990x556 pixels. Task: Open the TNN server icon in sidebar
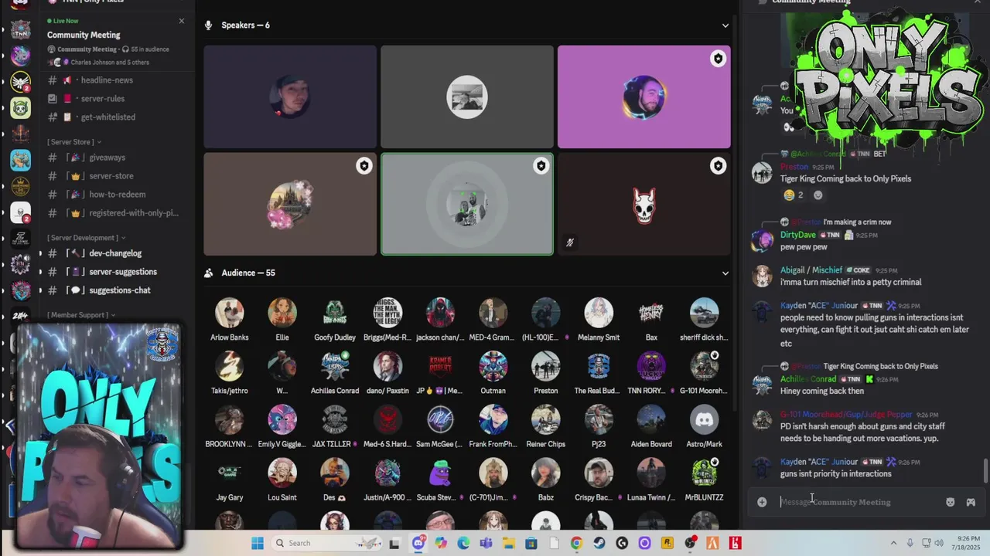[x=21, y=29]
